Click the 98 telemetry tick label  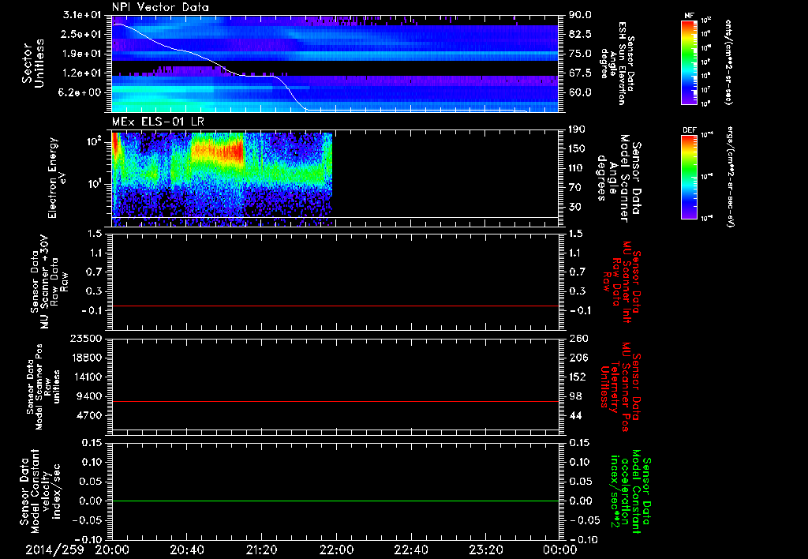pos(577,396)
